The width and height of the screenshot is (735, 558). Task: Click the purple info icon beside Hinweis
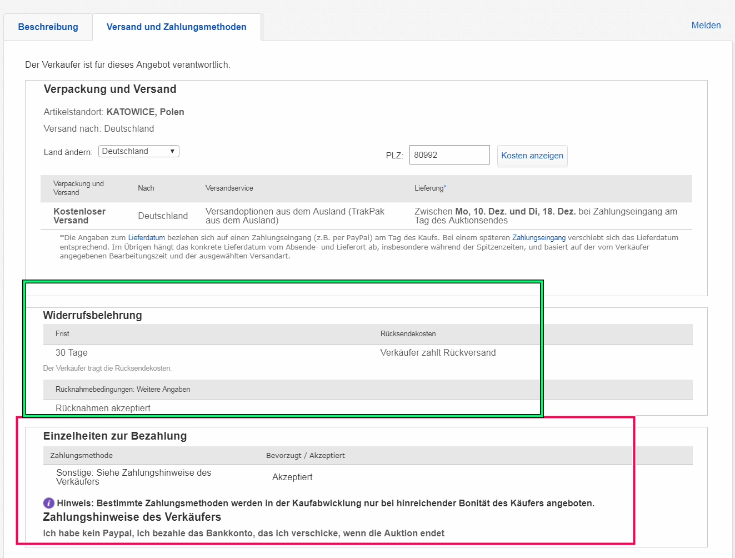(x=49, y=503)
